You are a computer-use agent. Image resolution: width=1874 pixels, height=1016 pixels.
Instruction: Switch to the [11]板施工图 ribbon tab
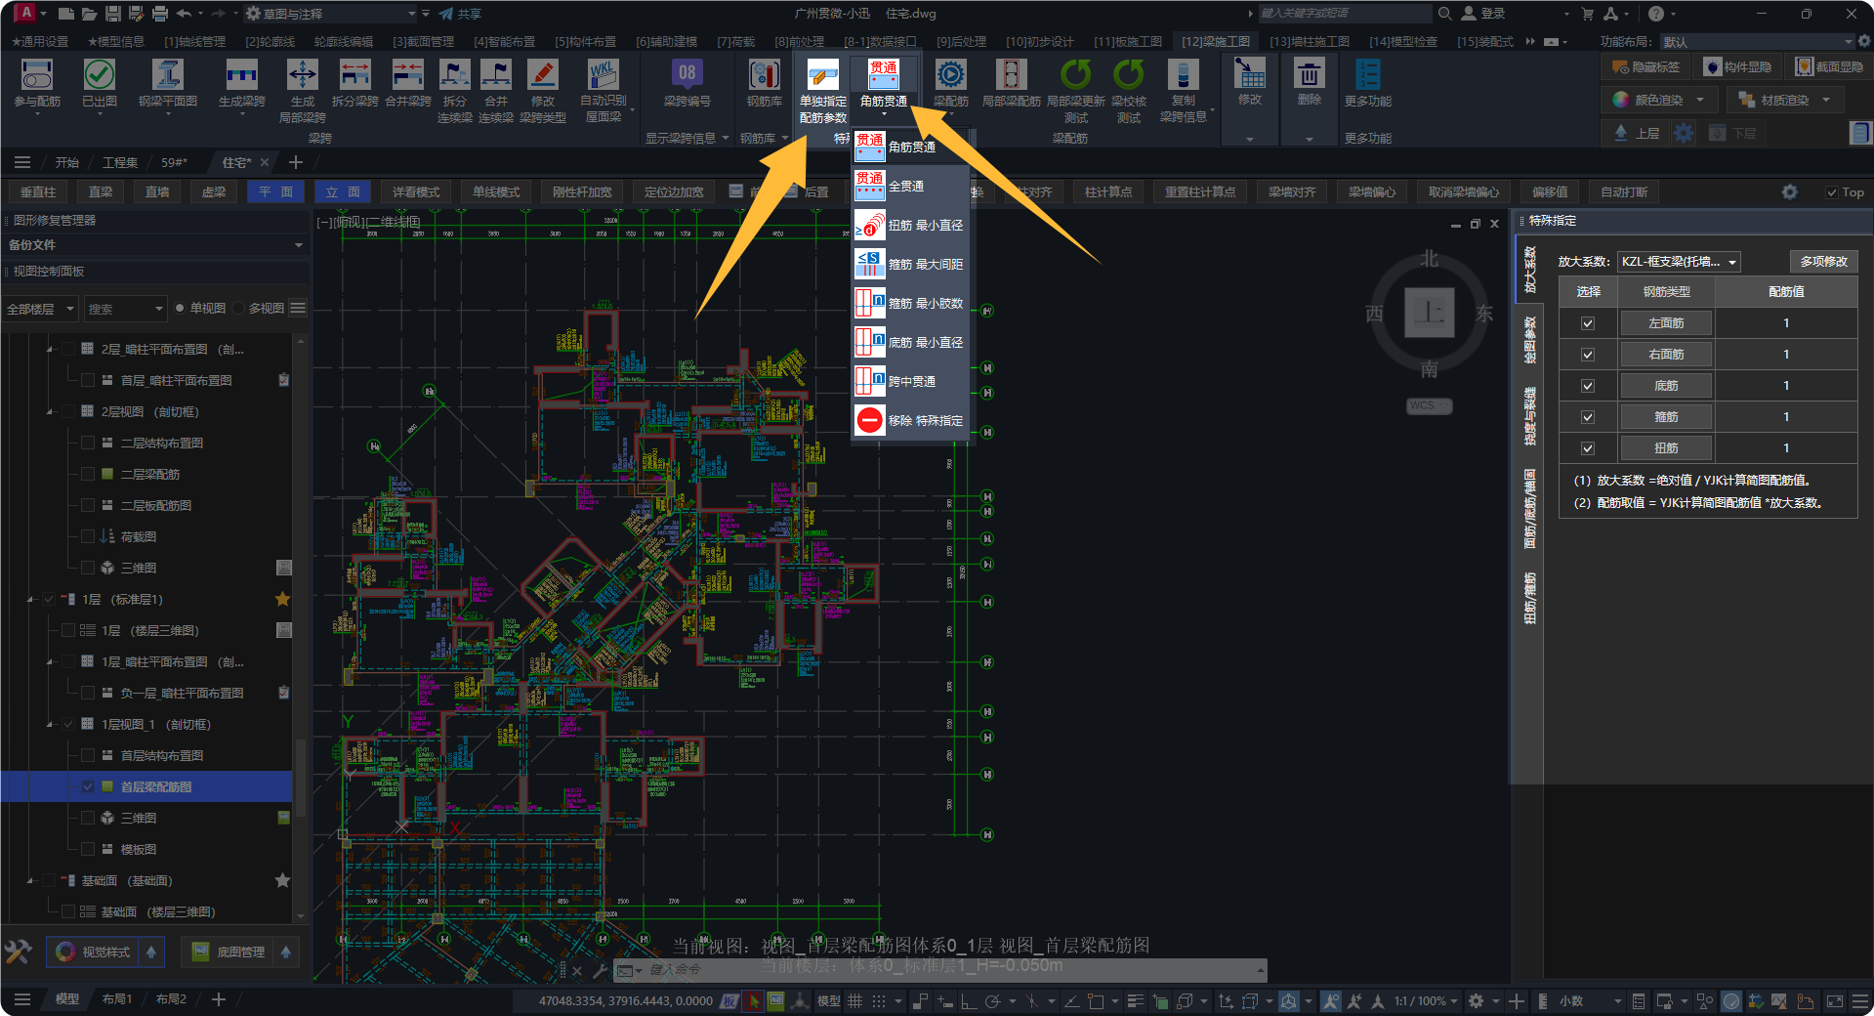(1128, 42)
